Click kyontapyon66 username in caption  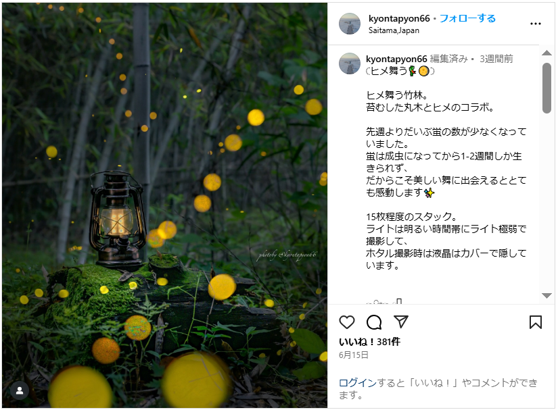(x=396, y=59)
